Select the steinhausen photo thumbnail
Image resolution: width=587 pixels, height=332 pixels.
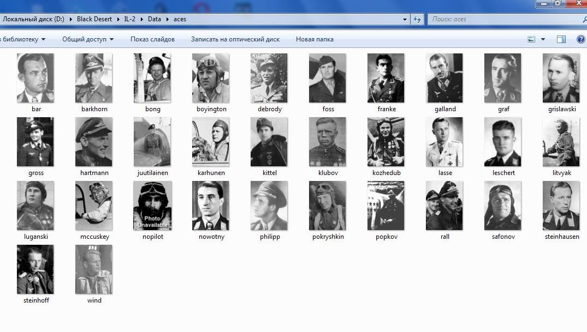[x=561, y=206]
